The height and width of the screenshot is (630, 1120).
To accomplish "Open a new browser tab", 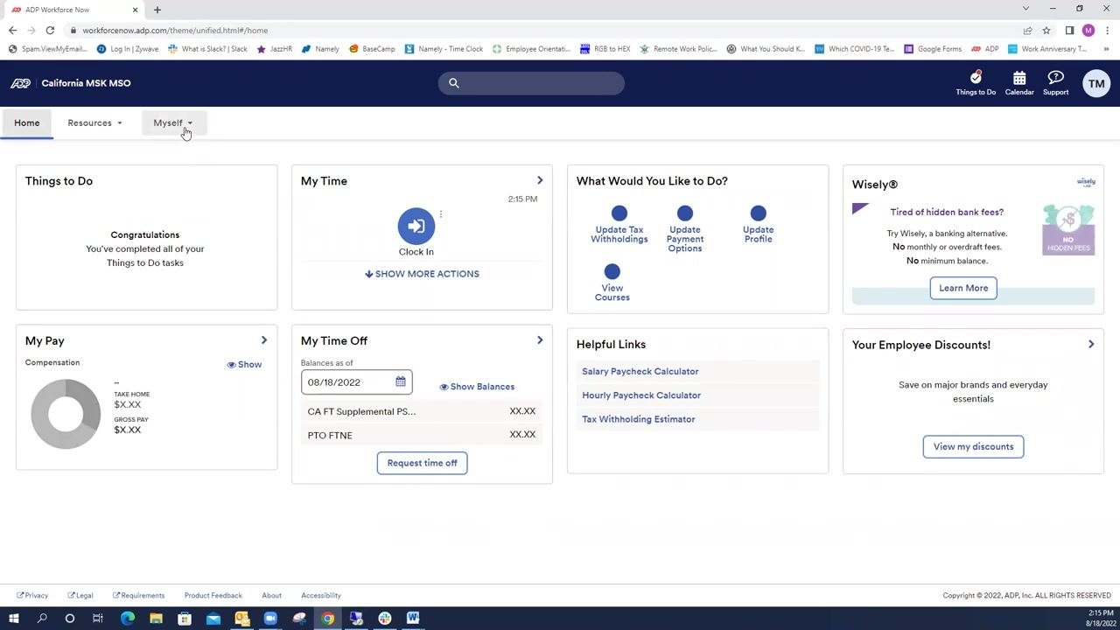I will 157,10.
